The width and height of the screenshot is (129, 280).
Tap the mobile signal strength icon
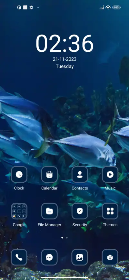102,7
